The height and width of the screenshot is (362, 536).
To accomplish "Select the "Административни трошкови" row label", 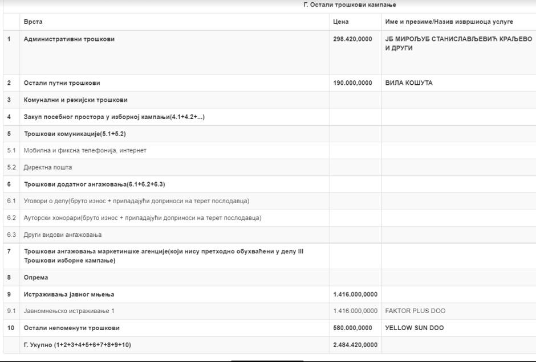I will [69, 39].
